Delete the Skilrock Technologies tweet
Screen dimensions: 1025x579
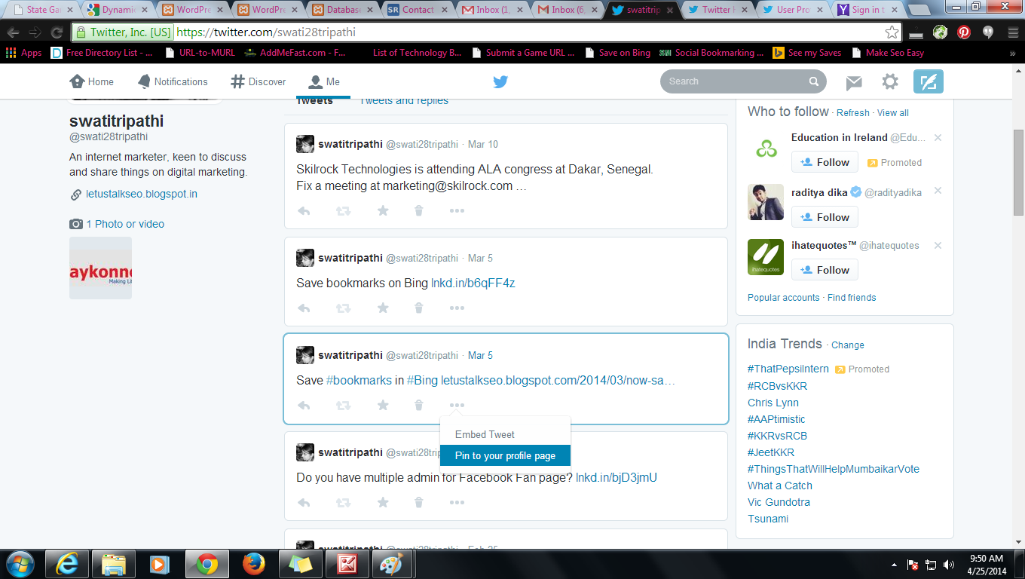(x=419, y=211)
